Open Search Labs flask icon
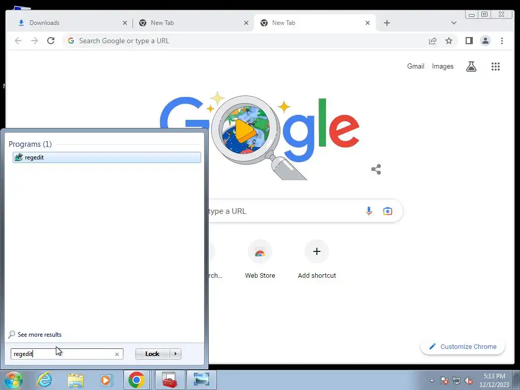The height and width of the screenshot is (390, 520). [x=471, y=67]
